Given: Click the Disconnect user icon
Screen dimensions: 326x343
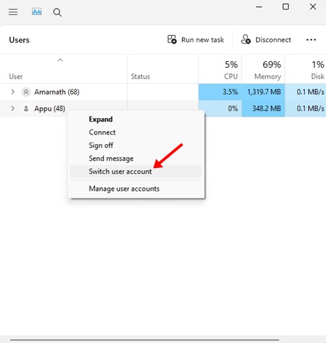Looking at the screenshot, I should [246, 39].
